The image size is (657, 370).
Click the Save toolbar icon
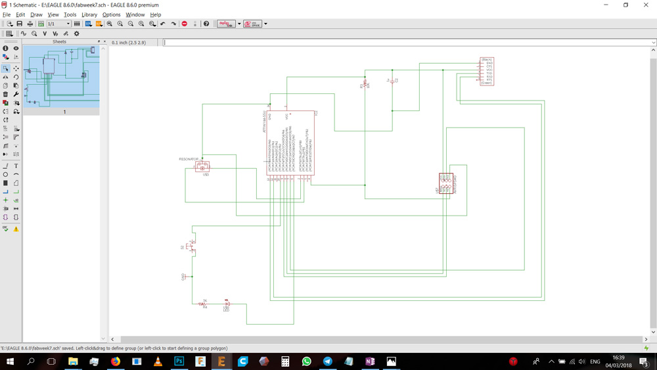19,24
